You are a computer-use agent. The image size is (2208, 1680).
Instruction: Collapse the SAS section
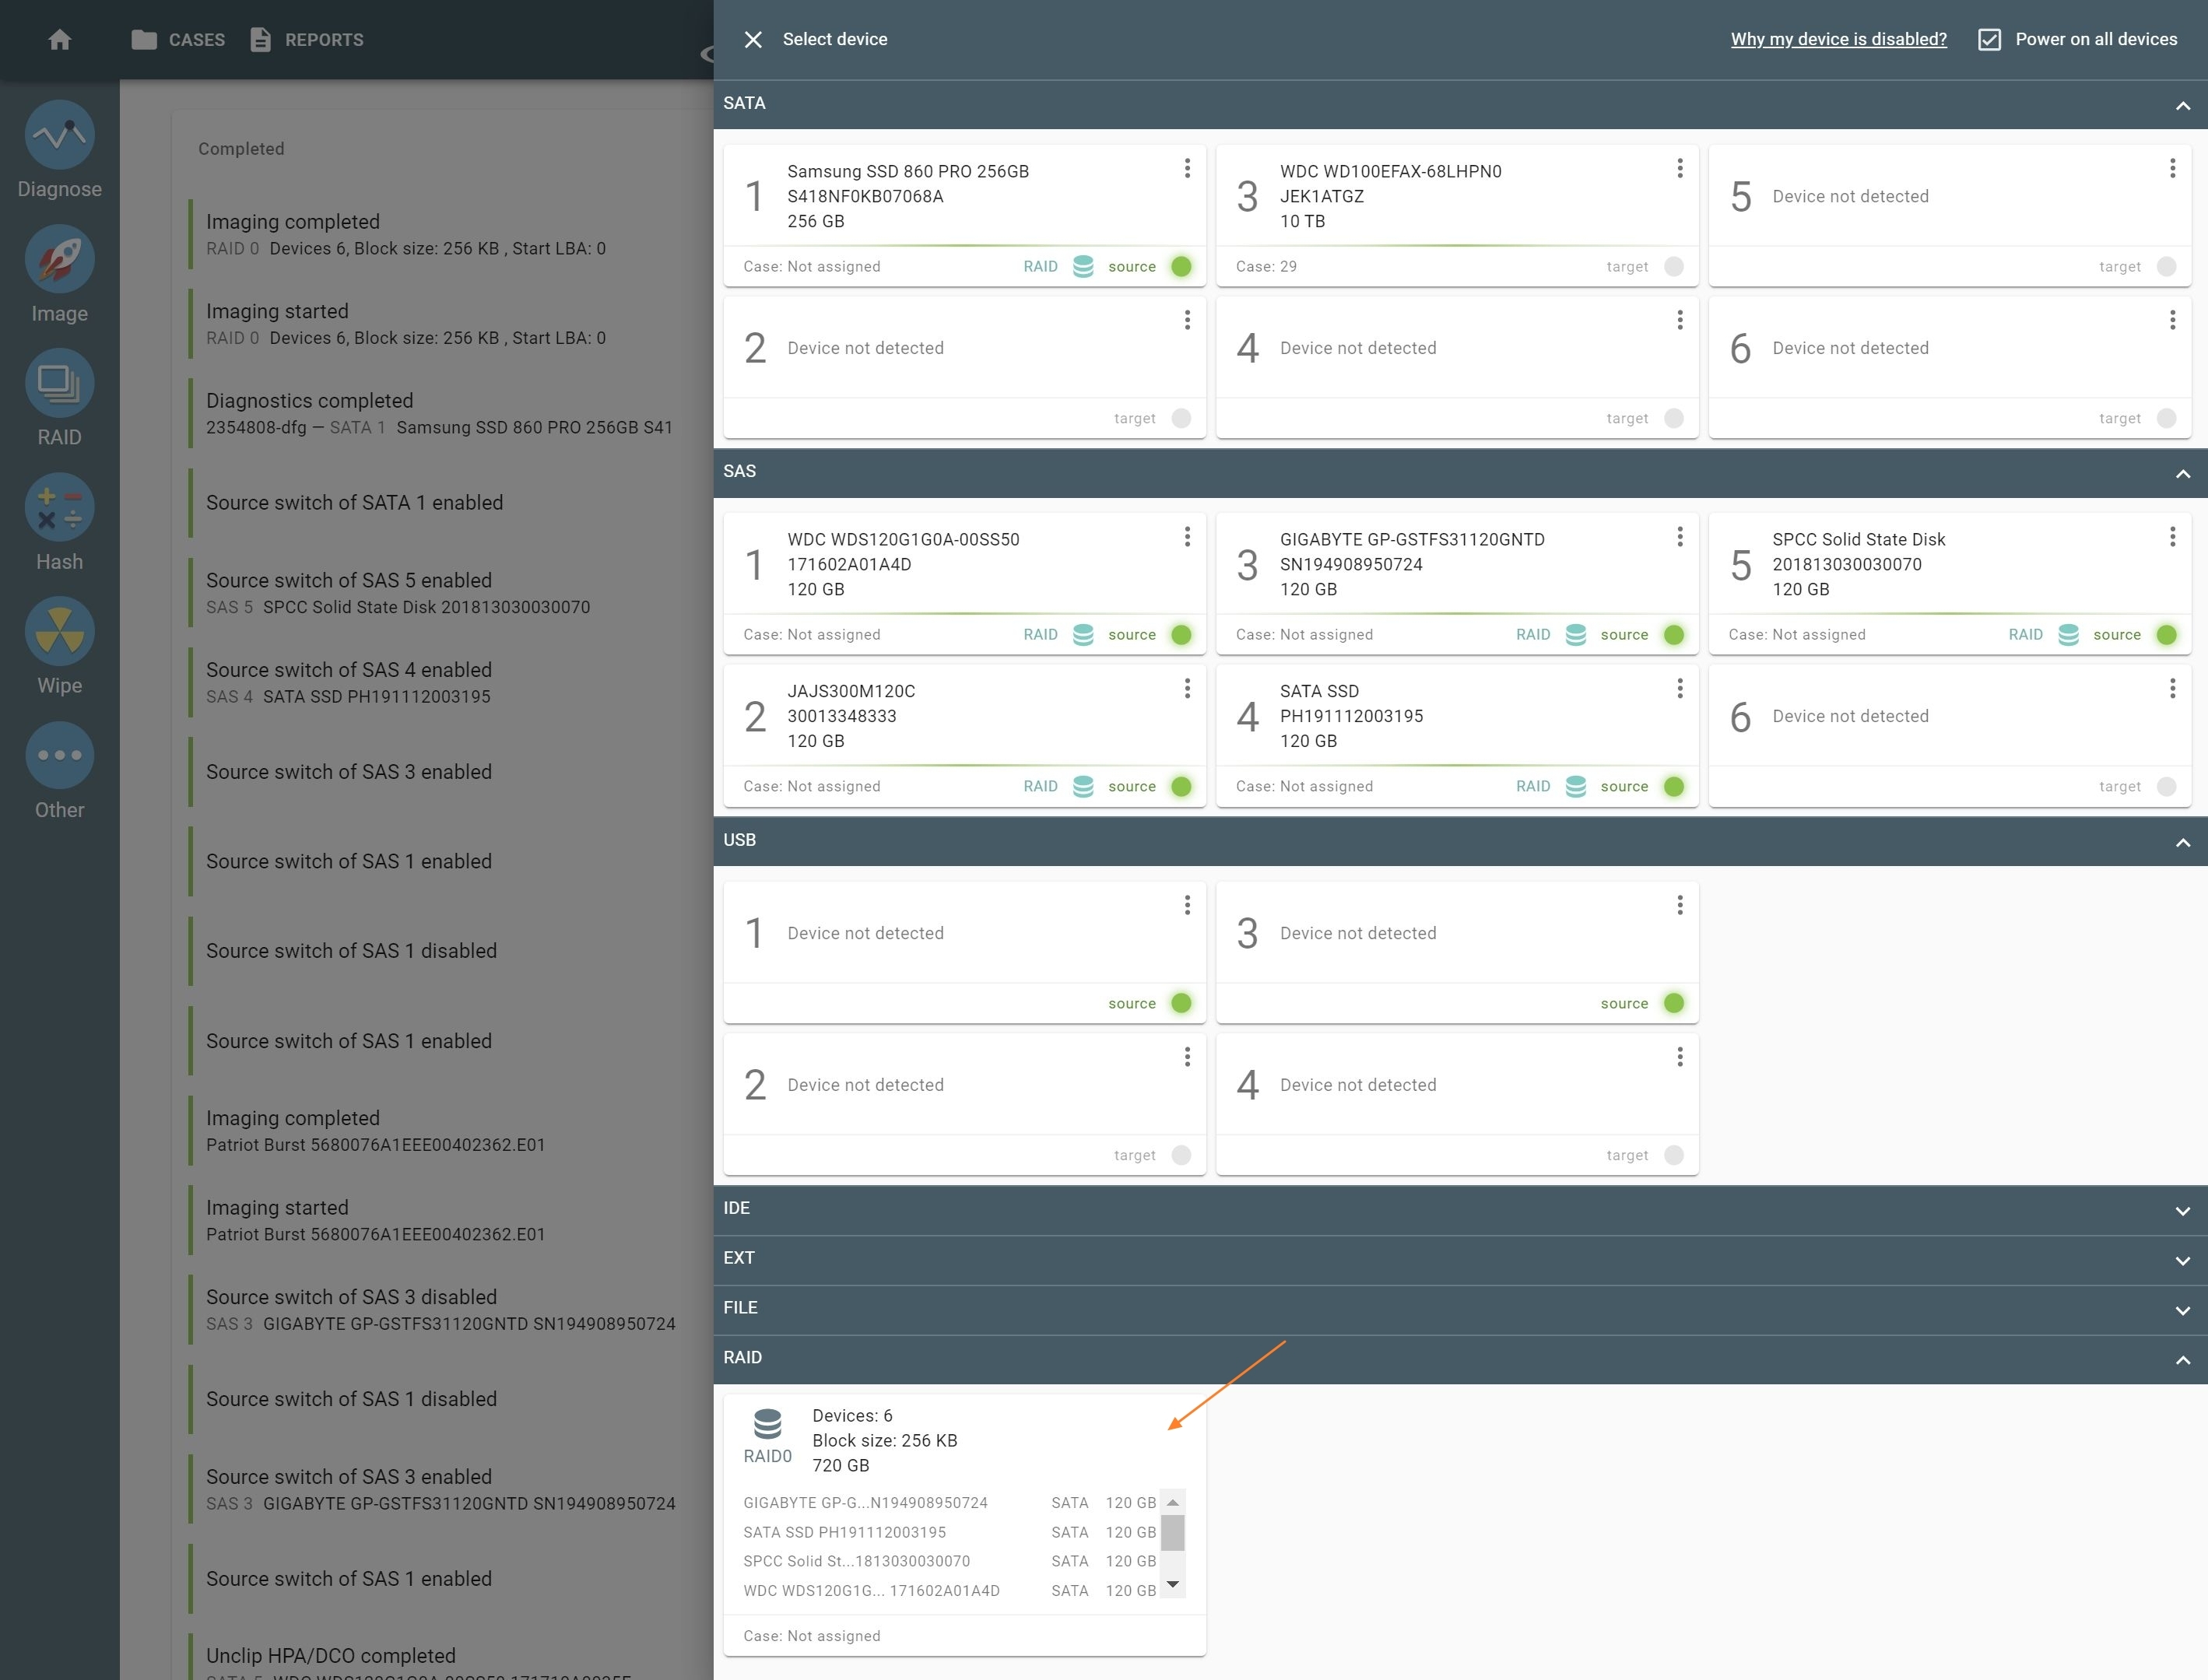click(x=2182, y=473)
